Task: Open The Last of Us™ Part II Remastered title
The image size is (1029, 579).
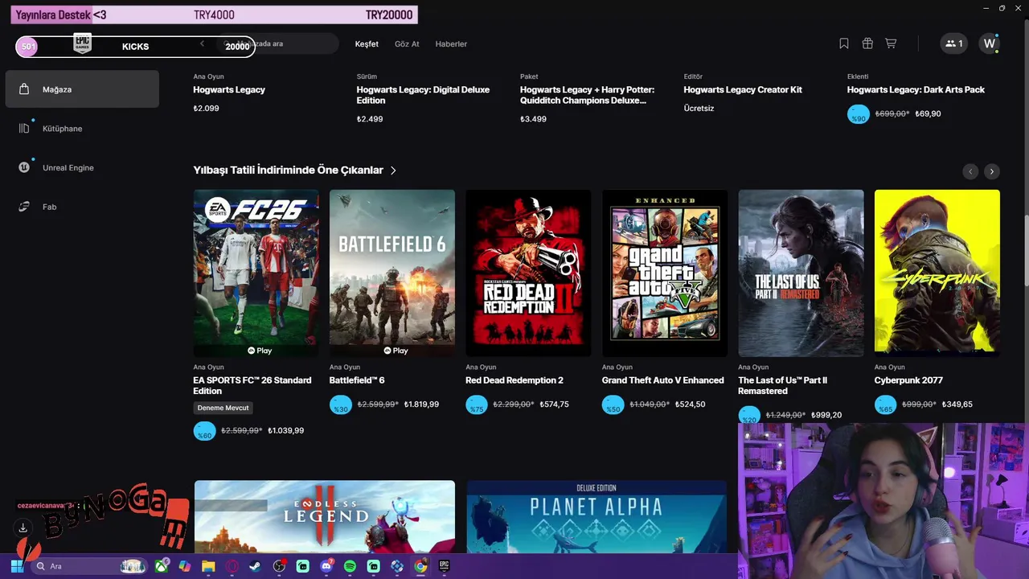Action: (x=783, y=385)
